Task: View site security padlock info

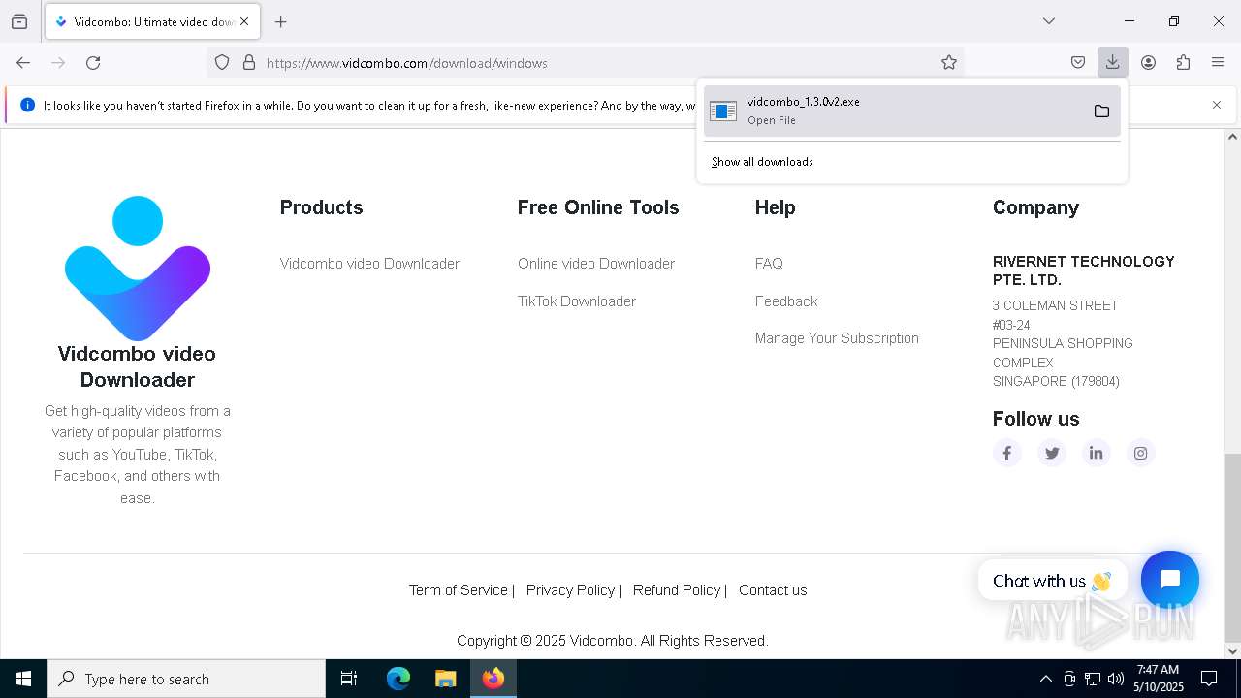Action: (249, 63)
